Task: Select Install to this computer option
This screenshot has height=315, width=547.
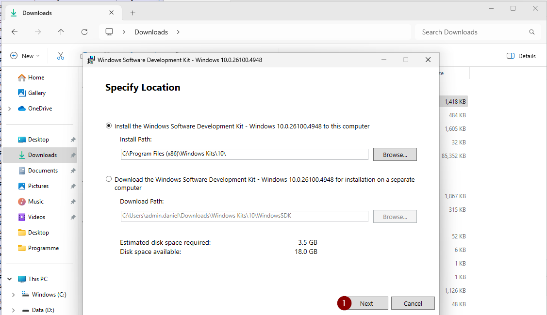Action: 109,126
